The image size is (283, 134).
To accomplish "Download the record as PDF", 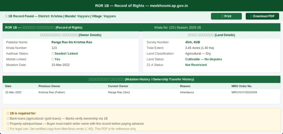I will [x=262, y=16].
